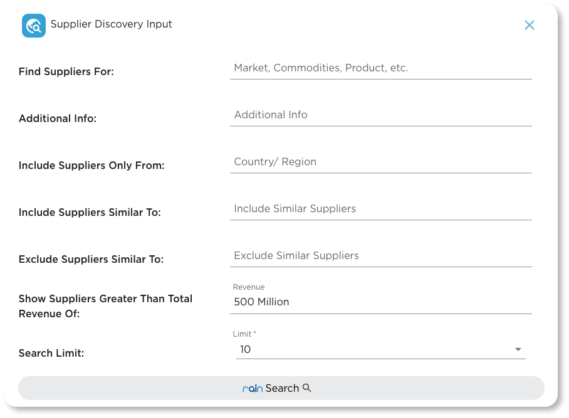Click the small Revenue caption above field
Image resolution: width=569 pixels, height=418 pixels.
(249, 287)
